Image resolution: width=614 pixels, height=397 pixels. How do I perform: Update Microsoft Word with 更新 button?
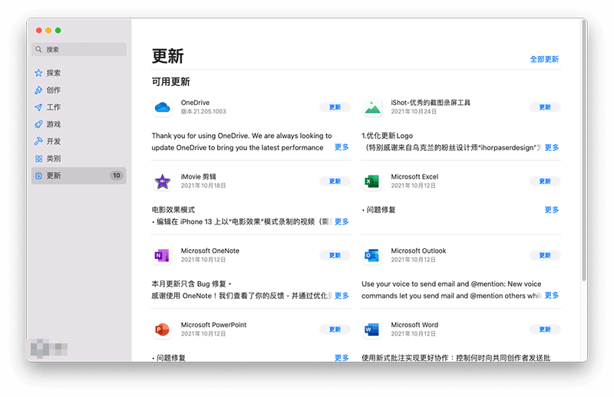[545, 330]
